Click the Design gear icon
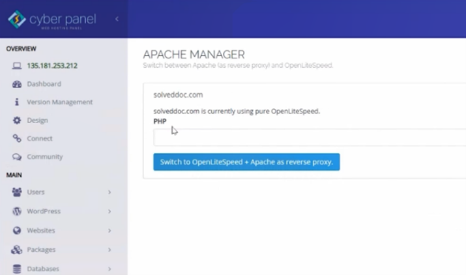Image resolution: width=466 pixels, height=275 pixels. (x=17, y=121)
